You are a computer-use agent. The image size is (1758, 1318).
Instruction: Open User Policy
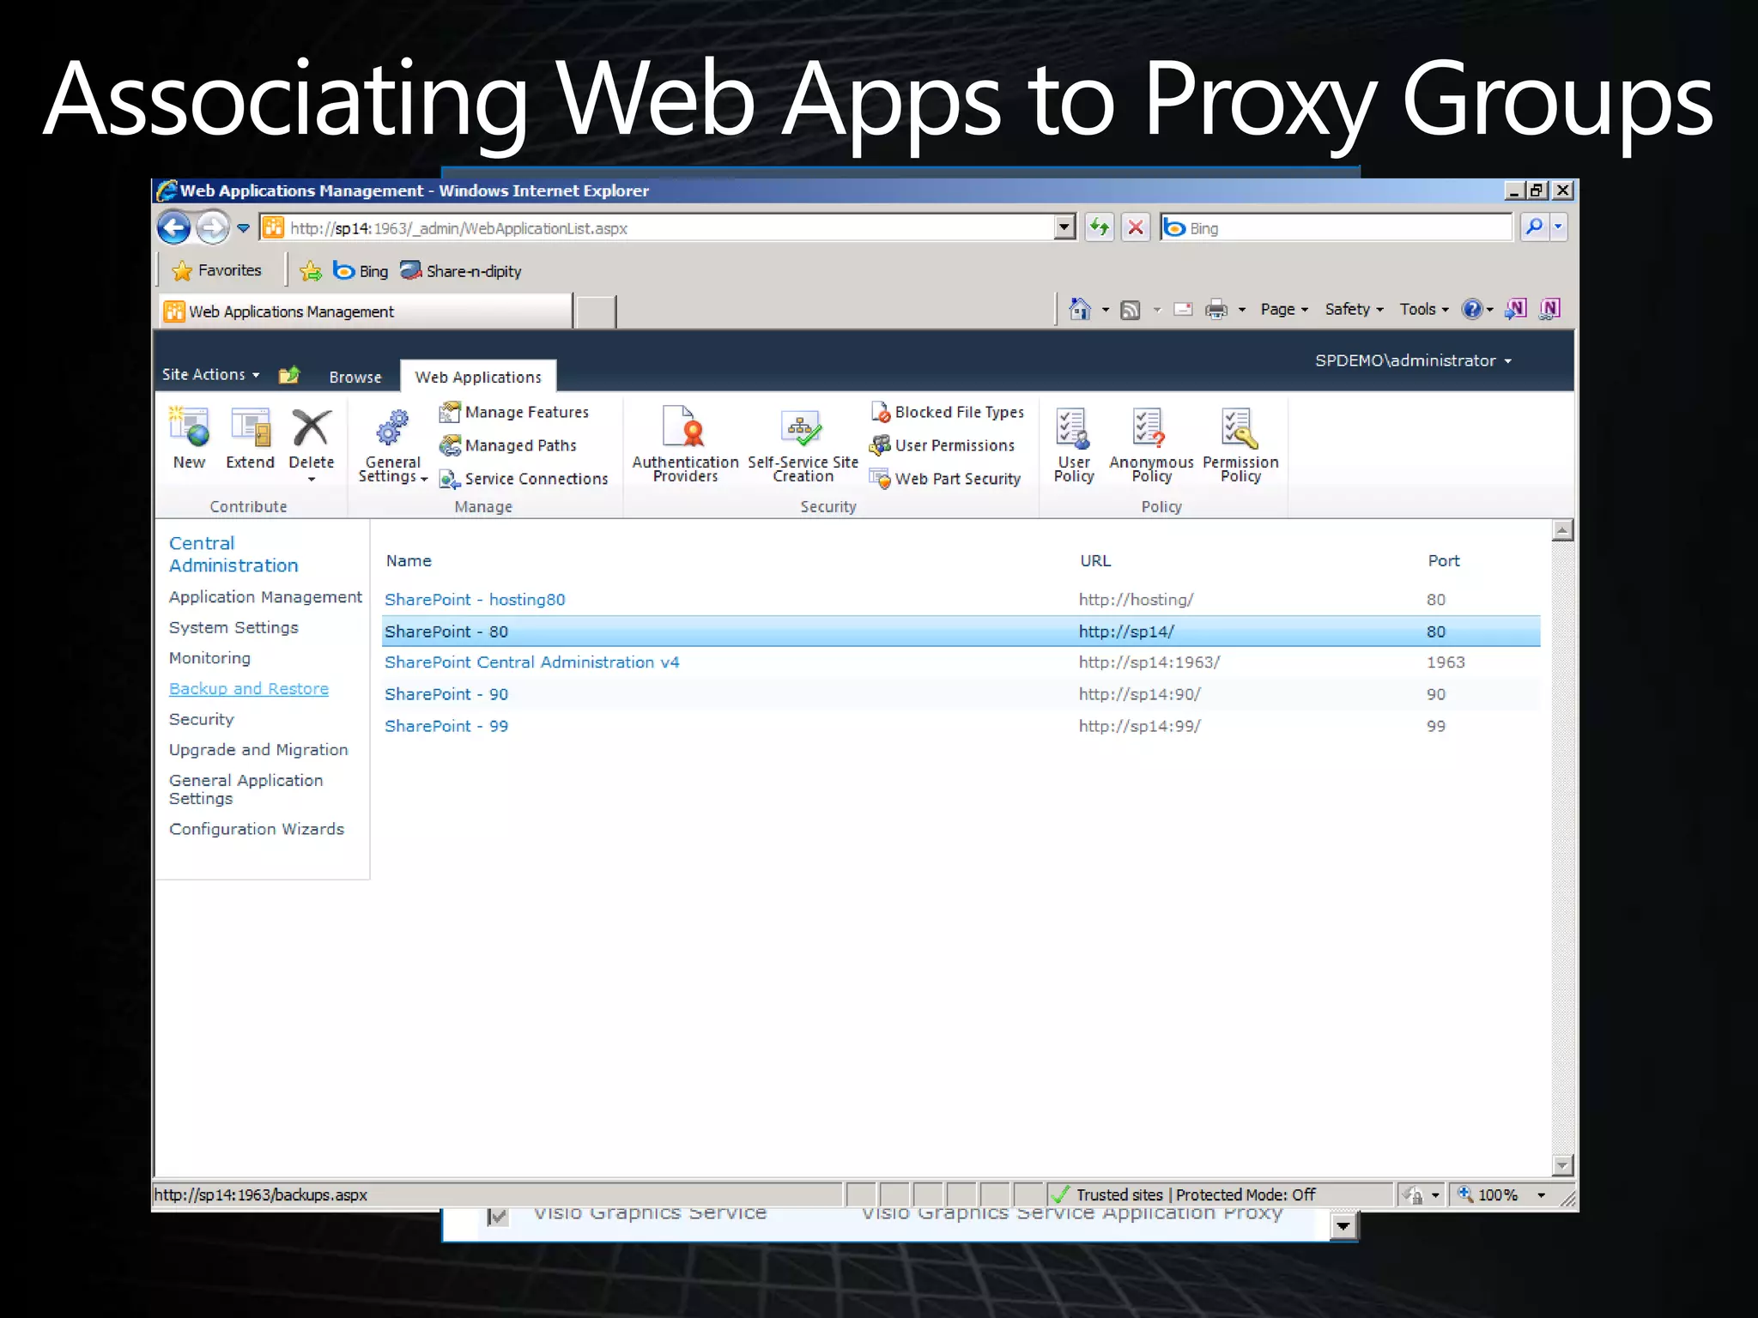click(1074, 444)
